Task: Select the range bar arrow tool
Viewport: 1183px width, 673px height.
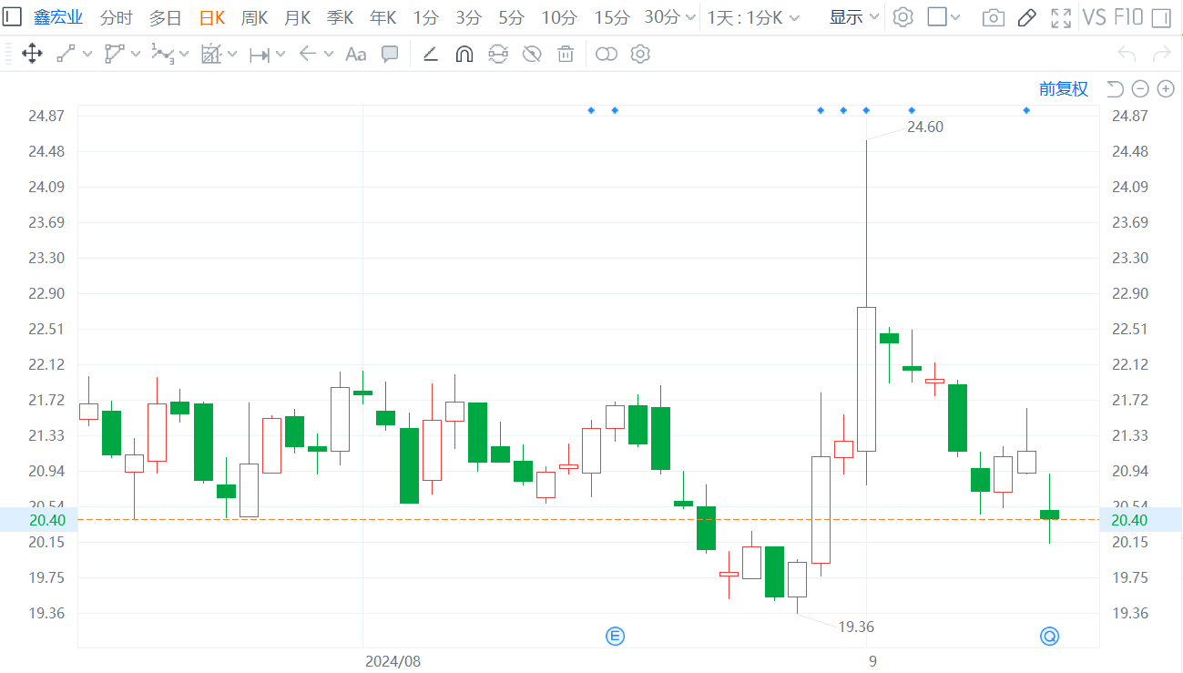Action: point(260,55)
